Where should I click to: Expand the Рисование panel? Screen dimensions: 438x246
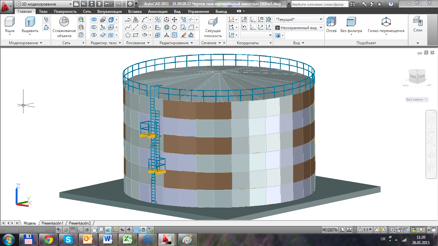click(x=138, y=43)
